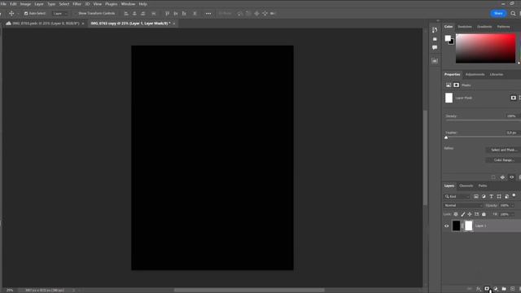Open the Filter menu
Image resolution: width=521 pixels, height=293 pixels.
pos(77,4)
